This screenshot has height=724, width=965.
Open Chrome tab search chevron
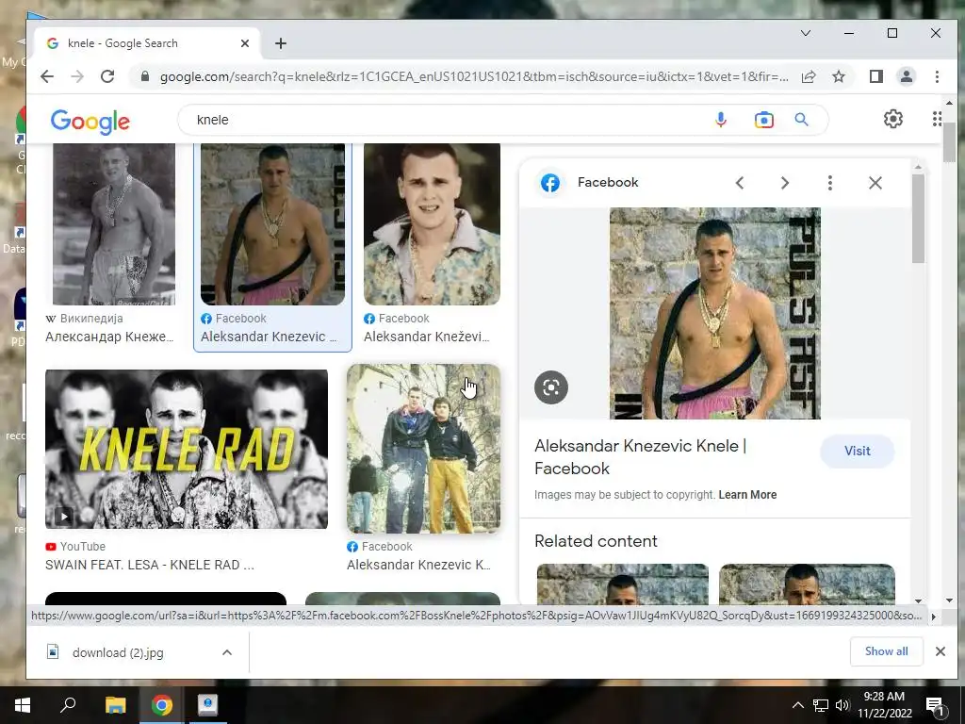[x=805, y=33]
